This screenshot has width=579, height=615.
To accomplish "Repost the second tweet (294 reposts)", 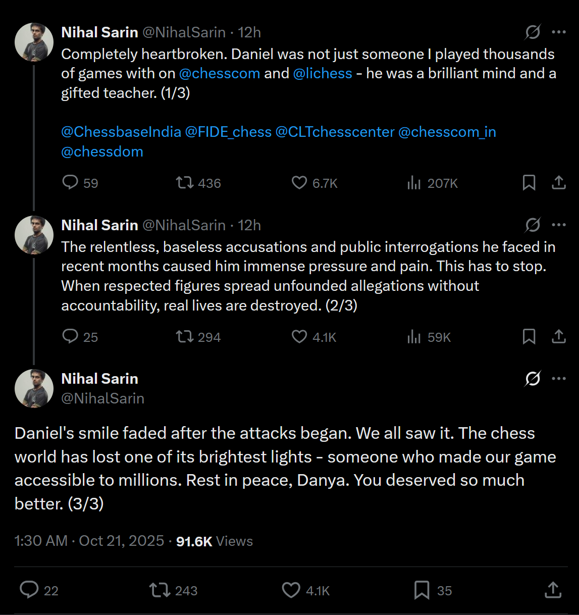I will pyautogui.click(x=185, y=336).
